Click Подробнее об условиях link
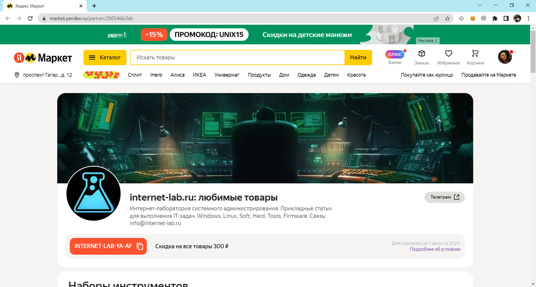 click(435, 249)
